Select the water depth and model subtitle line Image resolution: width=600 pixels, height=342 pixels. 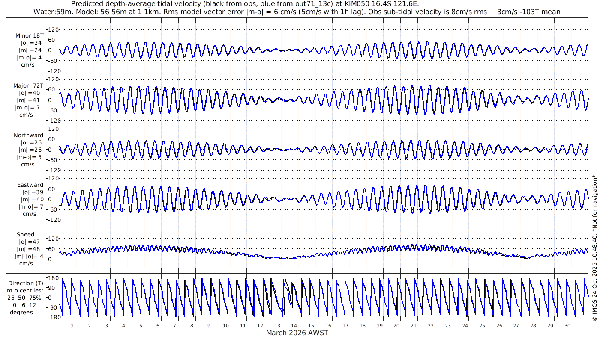click(297, 12)
